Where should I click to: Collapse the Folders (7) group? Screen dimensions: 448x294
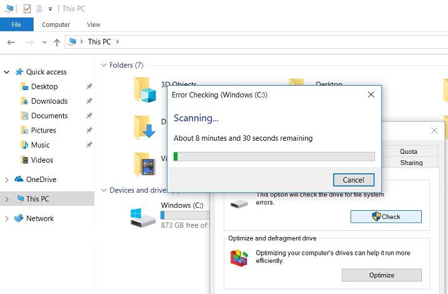coord(104,65)
